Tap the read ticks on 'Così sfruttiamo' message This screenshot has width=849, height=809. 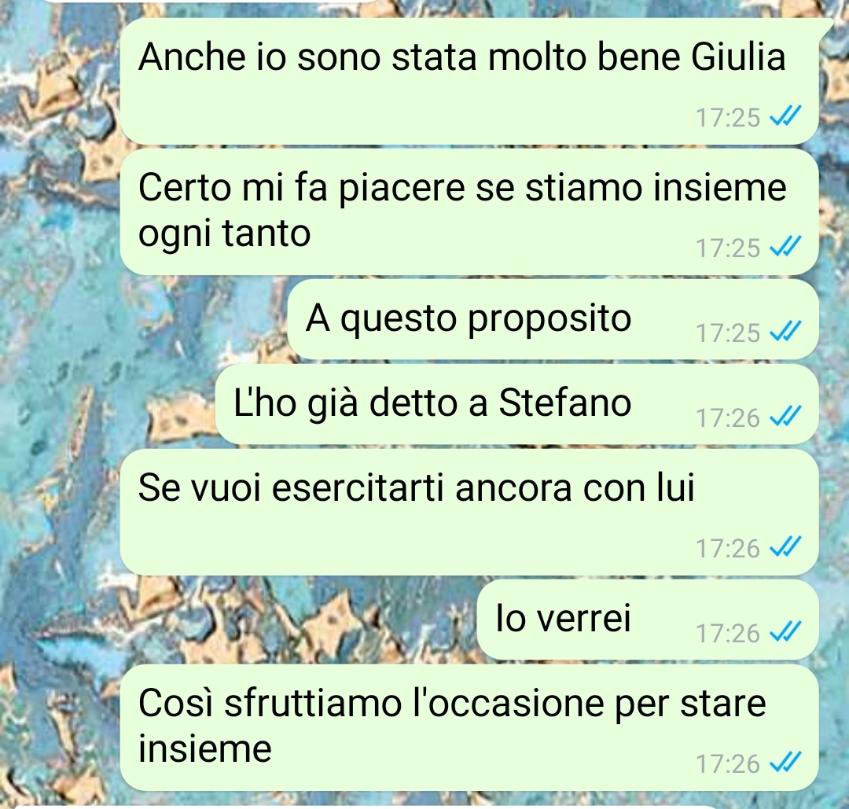tap(785, 763)
